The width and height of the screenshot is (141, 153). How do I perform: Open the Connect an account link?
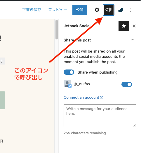pos(83,98)
